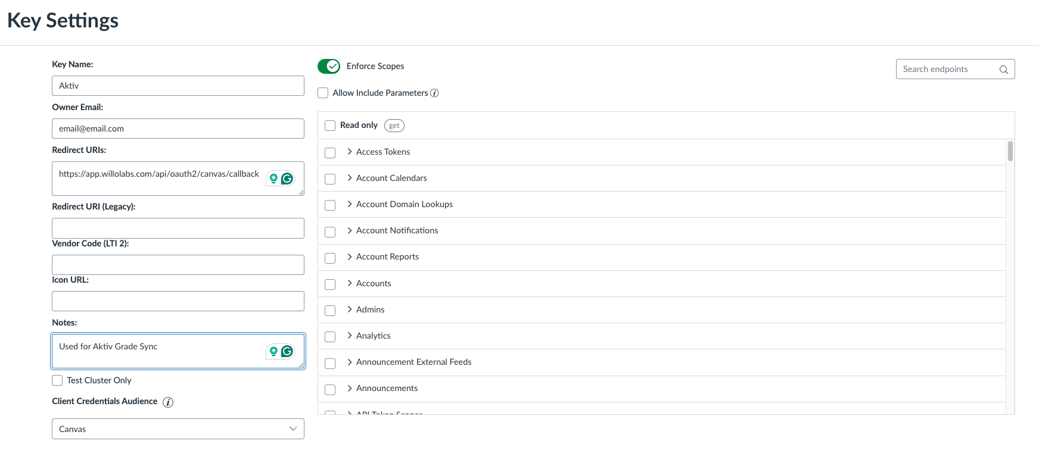This screenshot has width=1039, height=469.
Task: Click the Grammarly icon in Redirect URIs field
Action: click(287, 179)
